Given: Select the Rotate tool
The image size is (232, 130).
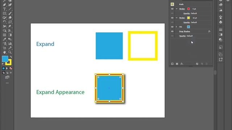Looking at the screenshot, I should pyautogui.click(x=4, y=22).
